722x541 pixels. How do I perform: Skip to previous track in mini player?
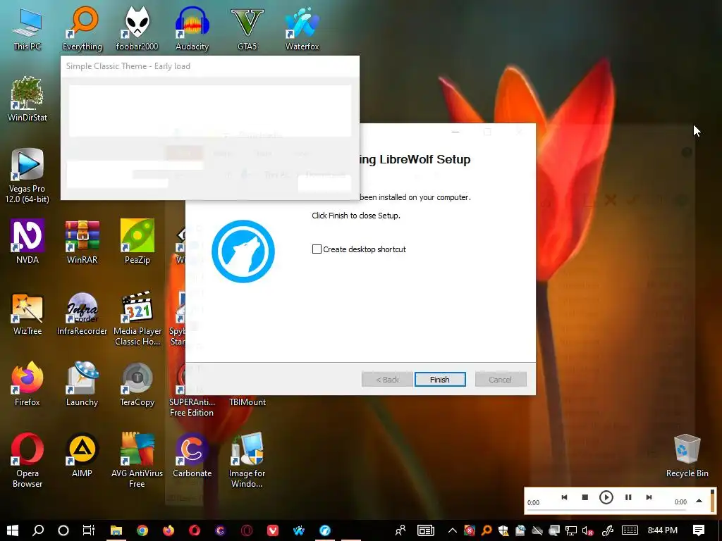[564, 497]
